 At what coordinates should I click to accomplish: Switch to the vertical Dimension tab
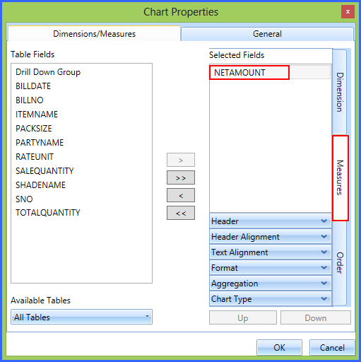tap(340, 92)
